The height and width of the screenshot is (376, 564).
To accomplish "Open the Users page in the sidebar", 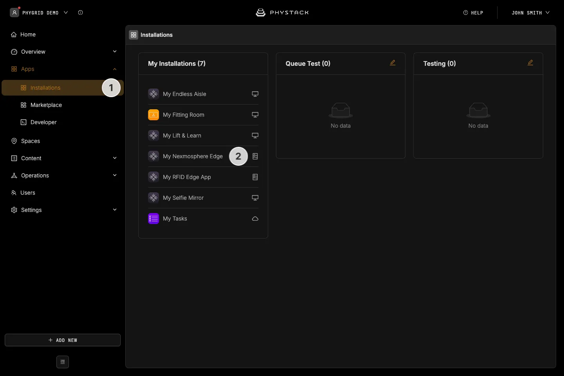I will coord(63,193).
